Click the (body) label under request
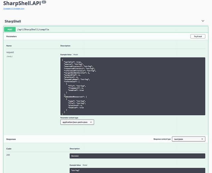The width and height of the screenshot is (212, 173). (10, 56)
